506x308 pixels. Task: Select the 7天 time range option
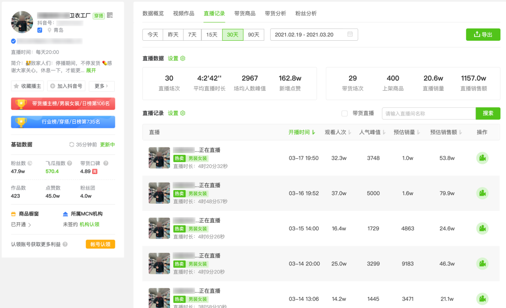[x=192, y=35]
